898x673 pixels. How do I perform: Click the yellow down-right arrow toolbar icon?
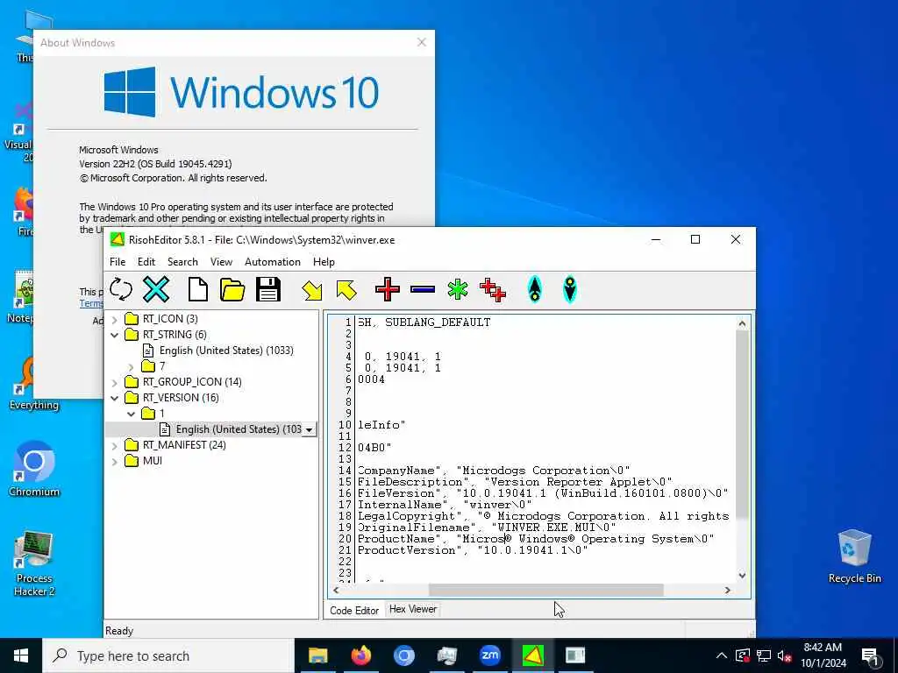pos(312,290)
